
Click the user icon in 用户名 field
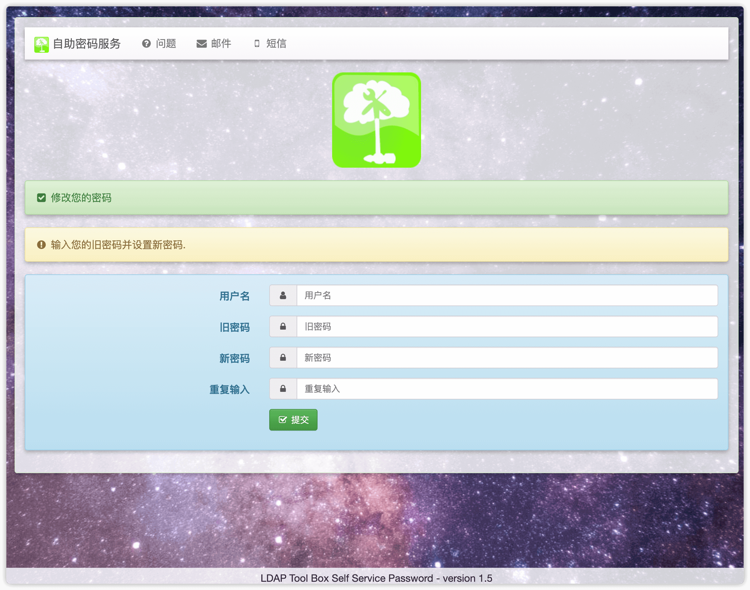(283, 295)
